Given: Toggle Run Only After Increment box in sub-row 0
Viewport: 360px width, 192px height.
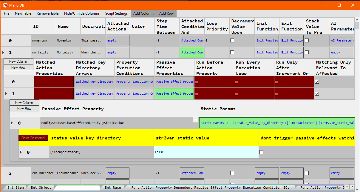Looking at the screenshot, I should coord(276,82).
